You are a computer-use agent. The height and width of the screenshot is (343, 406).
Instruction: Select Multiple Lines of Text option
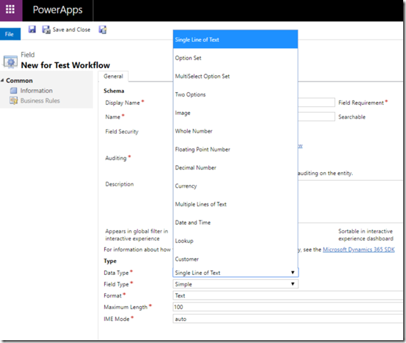pyautogui.click(x=235, y=204)
